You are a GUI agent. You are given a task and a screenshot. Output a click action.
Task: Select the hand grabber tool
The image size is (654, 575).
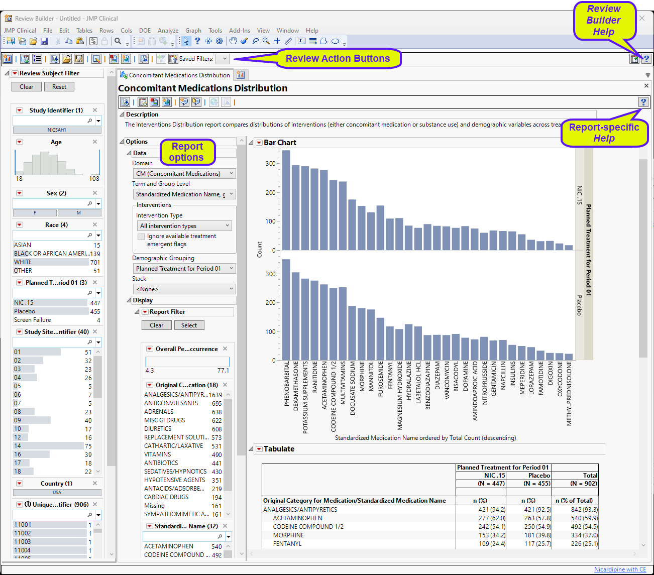[233, 41]
